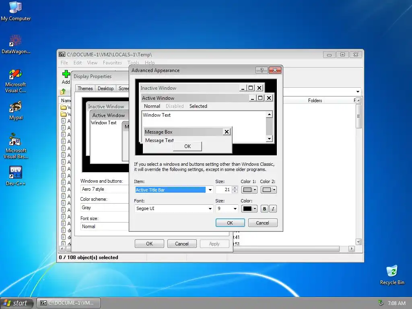Click the item Size field showing 21
Screen dimensions: 412x309
click(x=224, y=190)
